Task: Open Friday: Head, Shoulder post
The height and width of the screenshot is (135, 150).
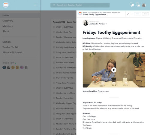Action: click(x=66, y=52)
